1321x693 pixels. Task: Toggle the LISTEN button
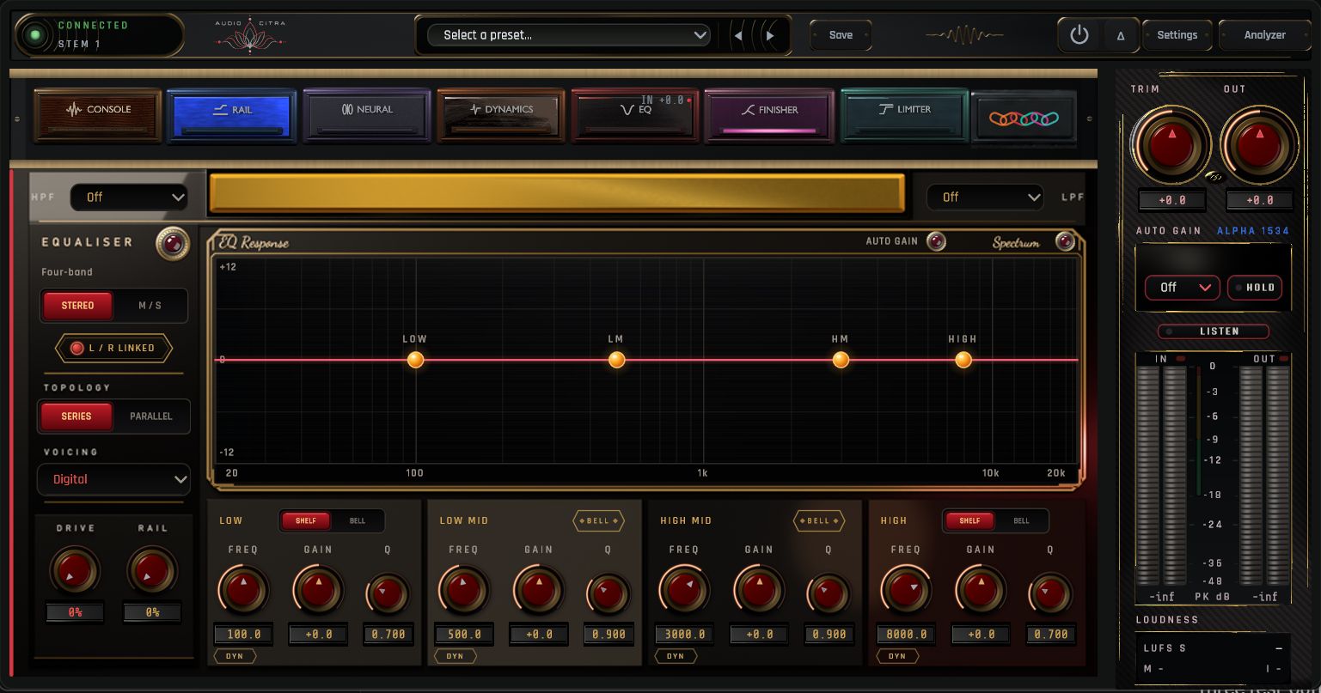pyautogui.click(x=1214, y=331)
